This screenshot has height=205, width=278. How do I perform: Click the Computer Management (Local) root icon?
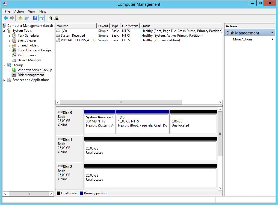click(4, 26)
